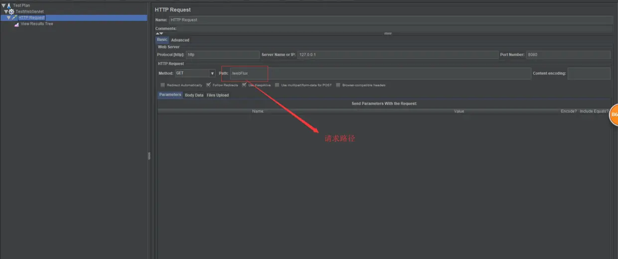Select the Parameters tab

coord(170,95)
